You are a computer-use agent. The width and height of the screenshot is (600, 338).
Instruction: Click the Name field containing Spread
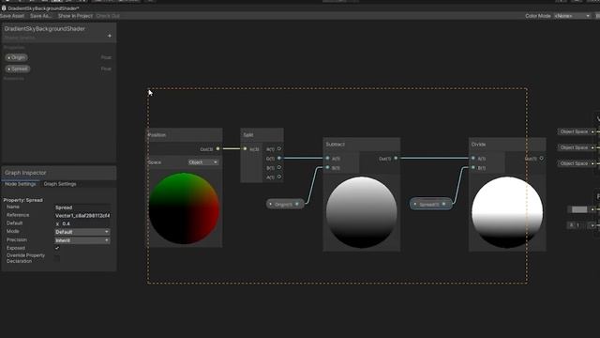(x=82, y=207)
